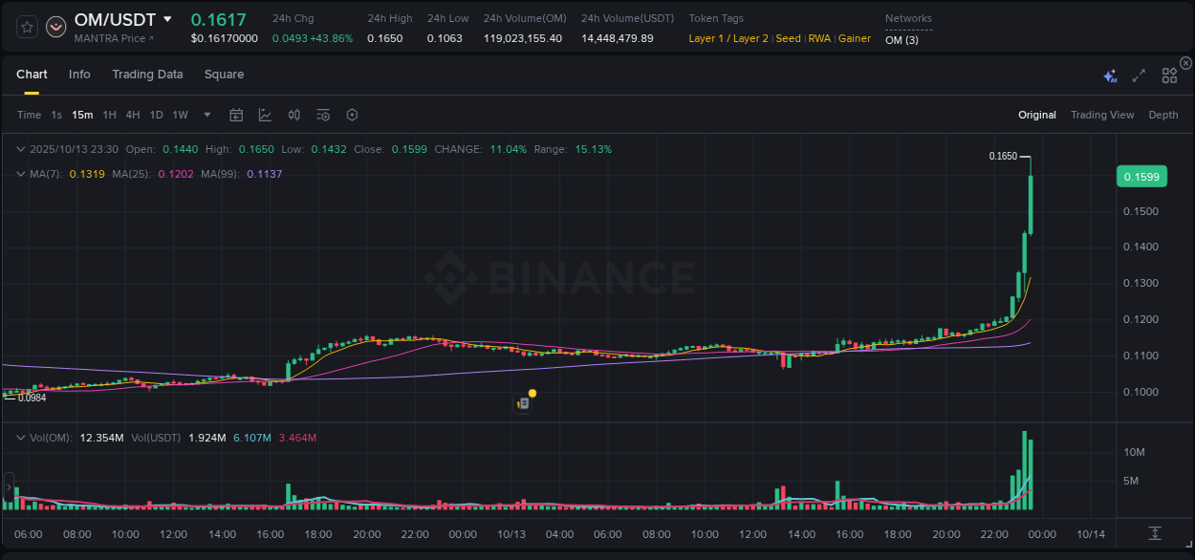Add OM/USDT to favorites via star icon
This screenshot has height=560, width=1195.
tap(26, 26)
